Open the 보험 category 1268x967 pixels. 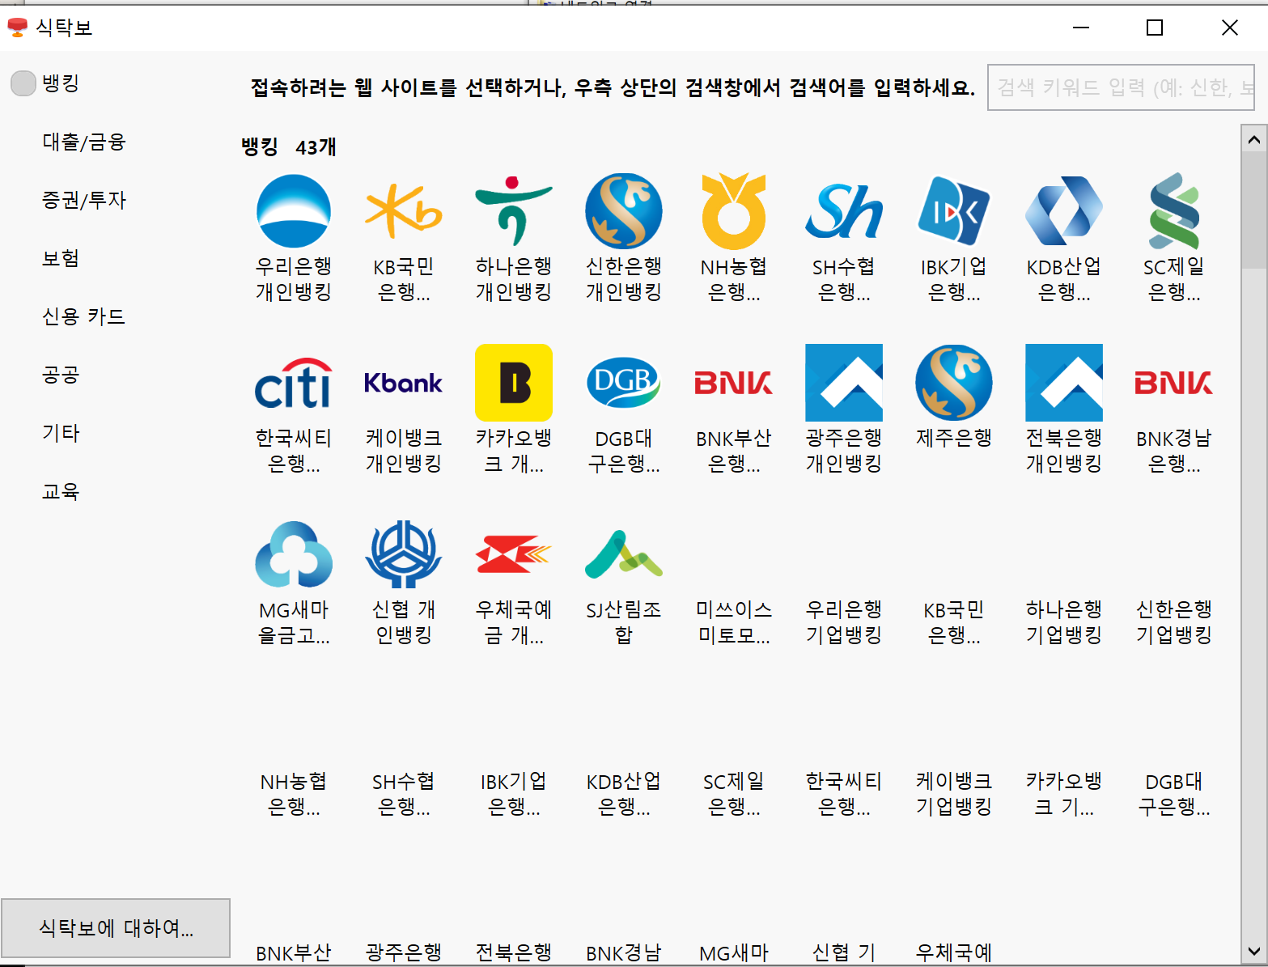tap(61, 258)
